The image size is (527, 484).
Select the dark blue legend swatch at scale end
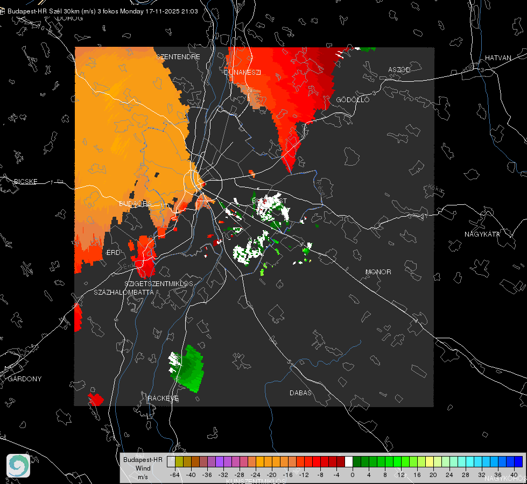(518, 461)
